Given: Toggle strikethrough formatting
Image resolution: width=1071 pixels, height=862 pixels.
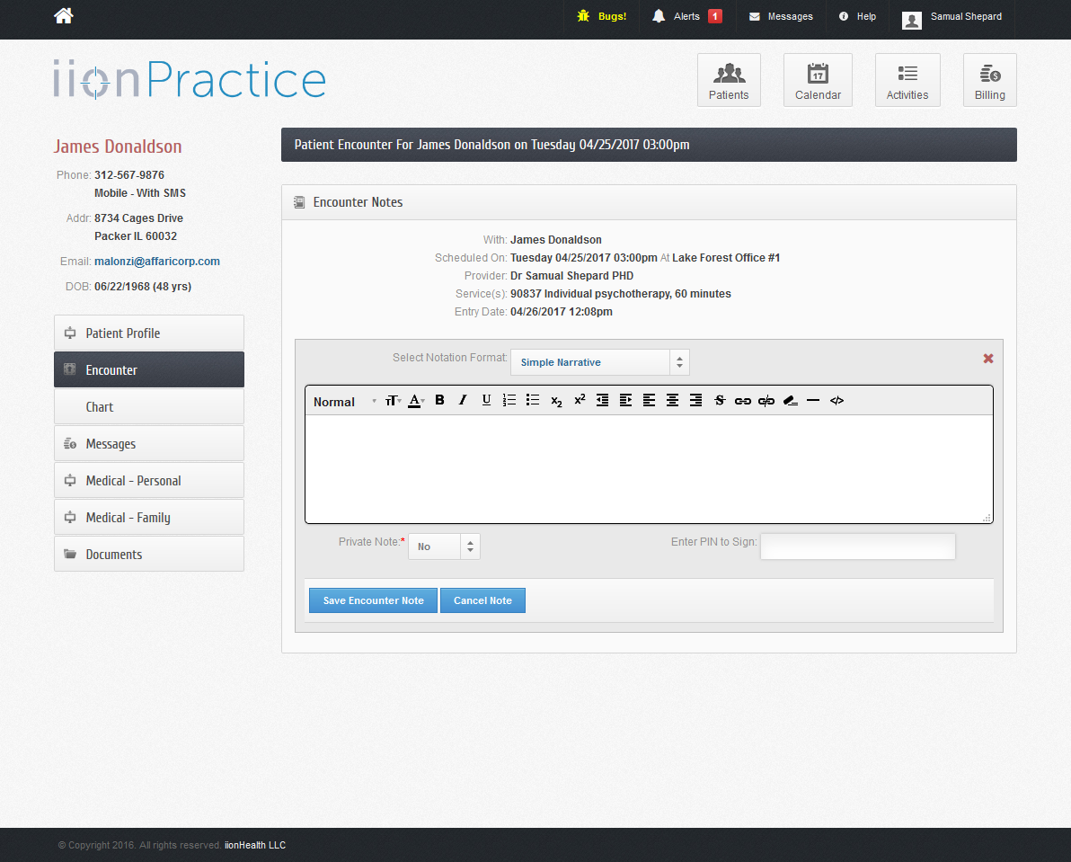Looking at the screenshot, I should 720,401.
